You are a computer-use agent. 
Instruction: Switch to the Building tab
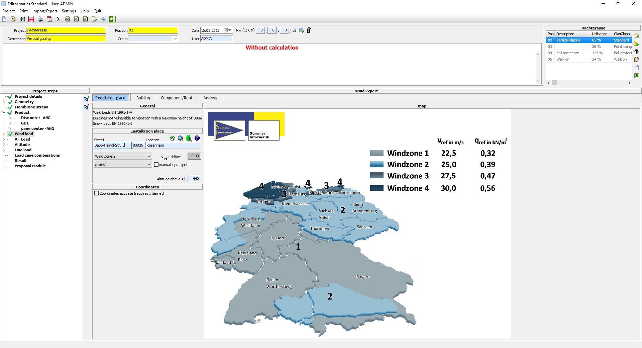coord(143,98)
